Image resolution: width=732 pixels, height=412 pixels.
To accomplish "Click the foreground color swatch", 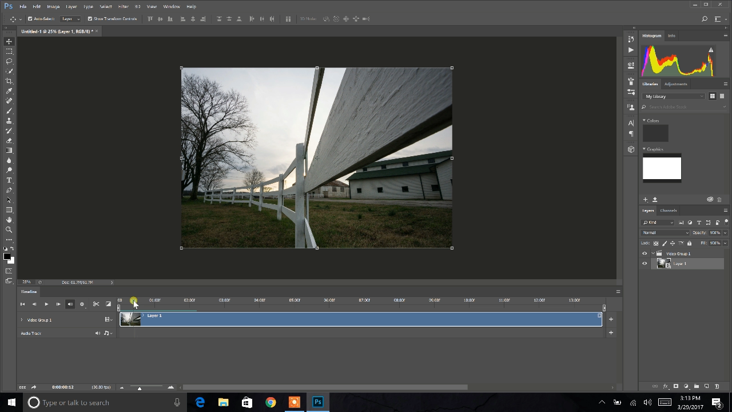I will point(7,257).
